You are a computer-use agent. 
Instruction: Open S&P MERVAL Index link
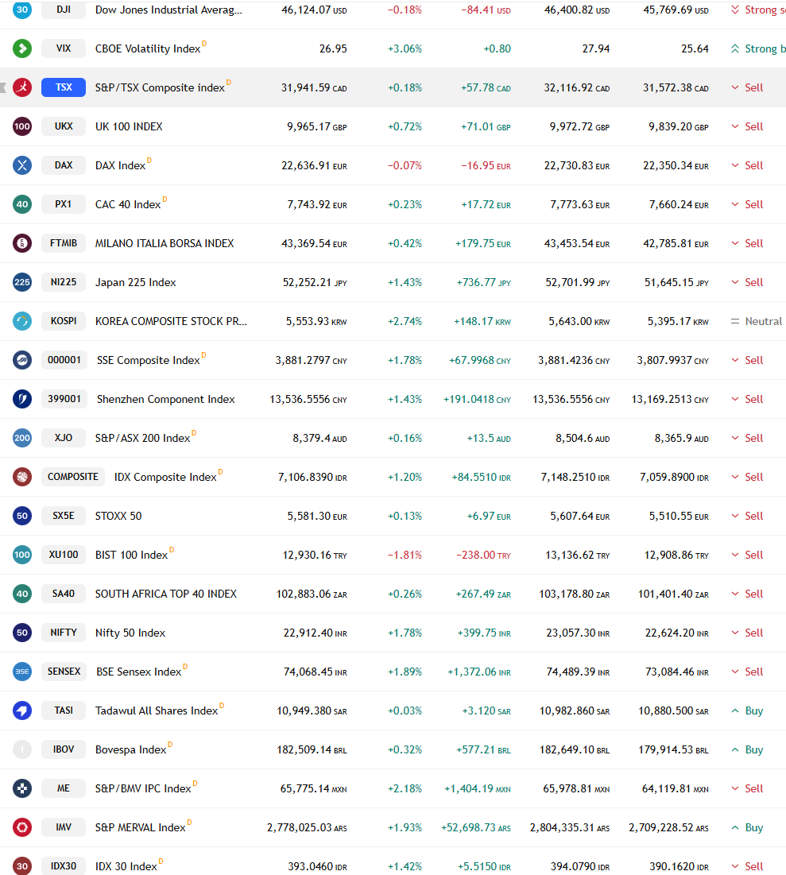140,827
